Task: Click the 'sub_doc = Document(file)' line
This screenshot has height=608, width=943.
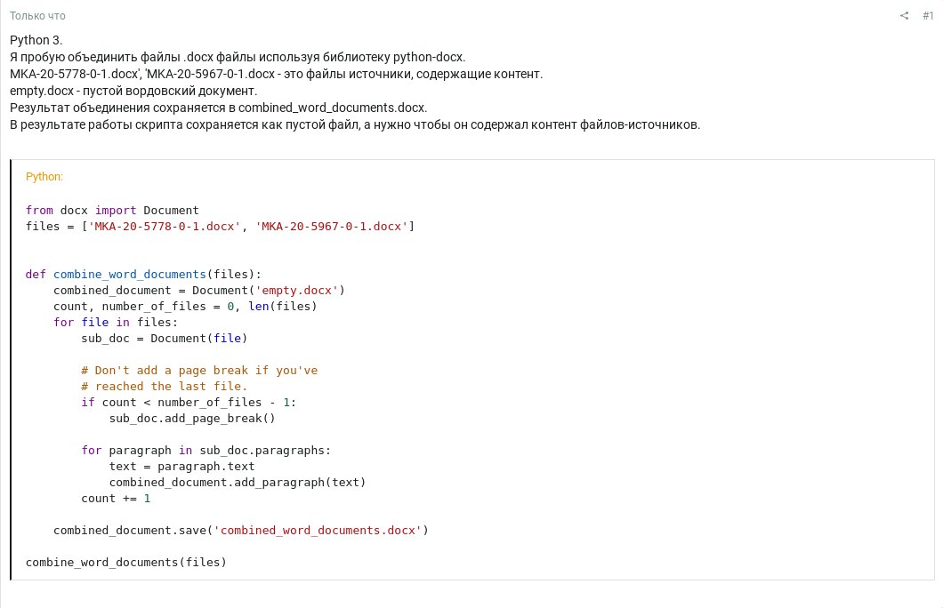Action: (165, 339)
